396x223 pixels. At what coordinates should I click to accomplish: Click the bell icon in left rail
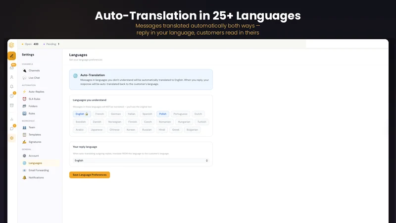pos(11,86)
